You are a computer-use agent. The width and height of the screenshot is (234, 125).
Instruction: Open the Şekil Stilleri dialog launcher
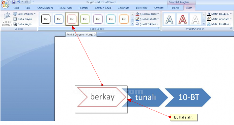(158, 28)
